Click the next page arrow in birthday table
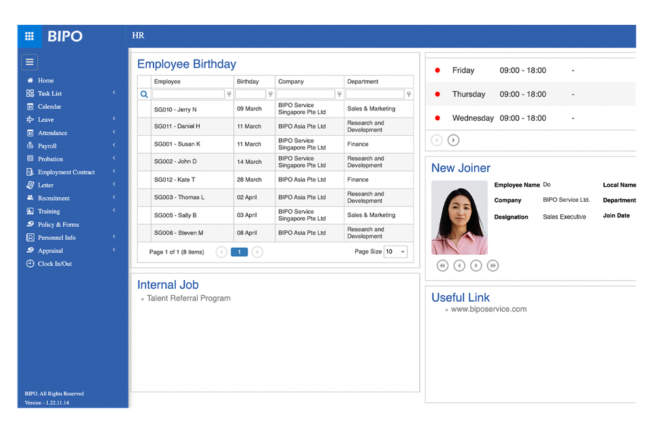Image resolution: width=653 pixels, height=435 pixels. (257, 252)
